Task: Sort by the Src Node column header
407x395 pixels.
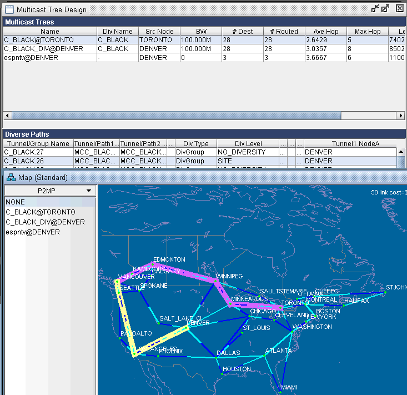Action: [159, 32]
